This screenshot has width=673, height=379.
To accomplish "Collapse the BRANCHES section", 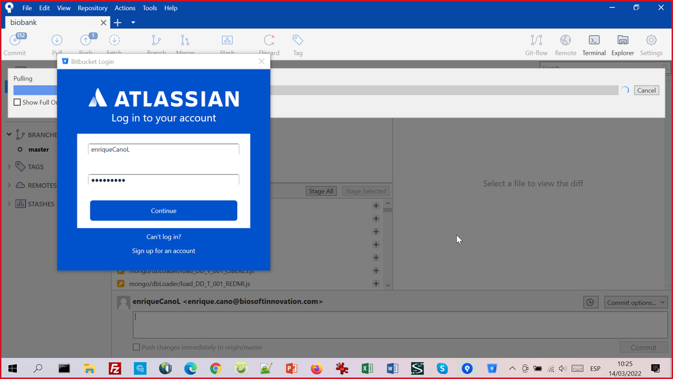I will click(x=9, y=134).
